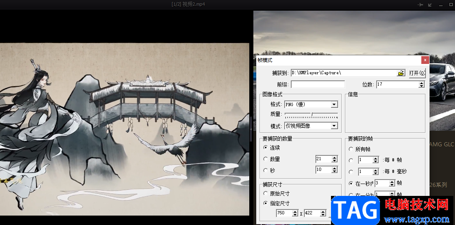The width and height of the screenshot is (455, 225).
Task: Select the 每 # 毫秒 radio option
Action: [x=351, y=172]
